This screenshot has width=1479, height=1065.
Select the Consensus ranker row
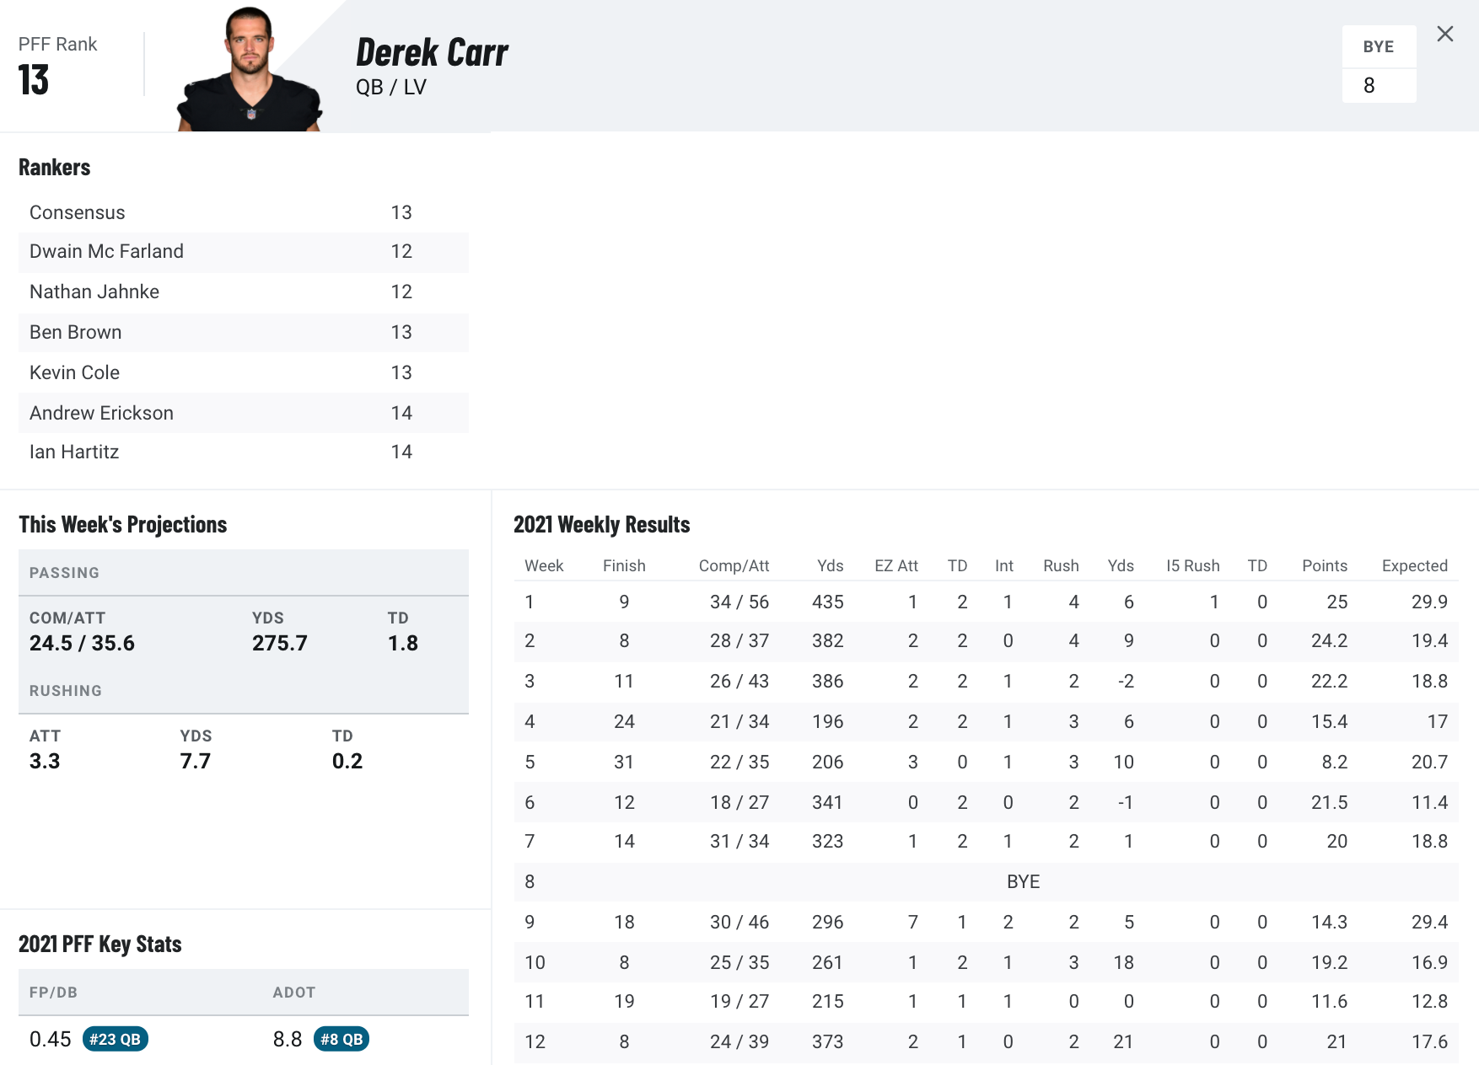(x=244, y=212)
